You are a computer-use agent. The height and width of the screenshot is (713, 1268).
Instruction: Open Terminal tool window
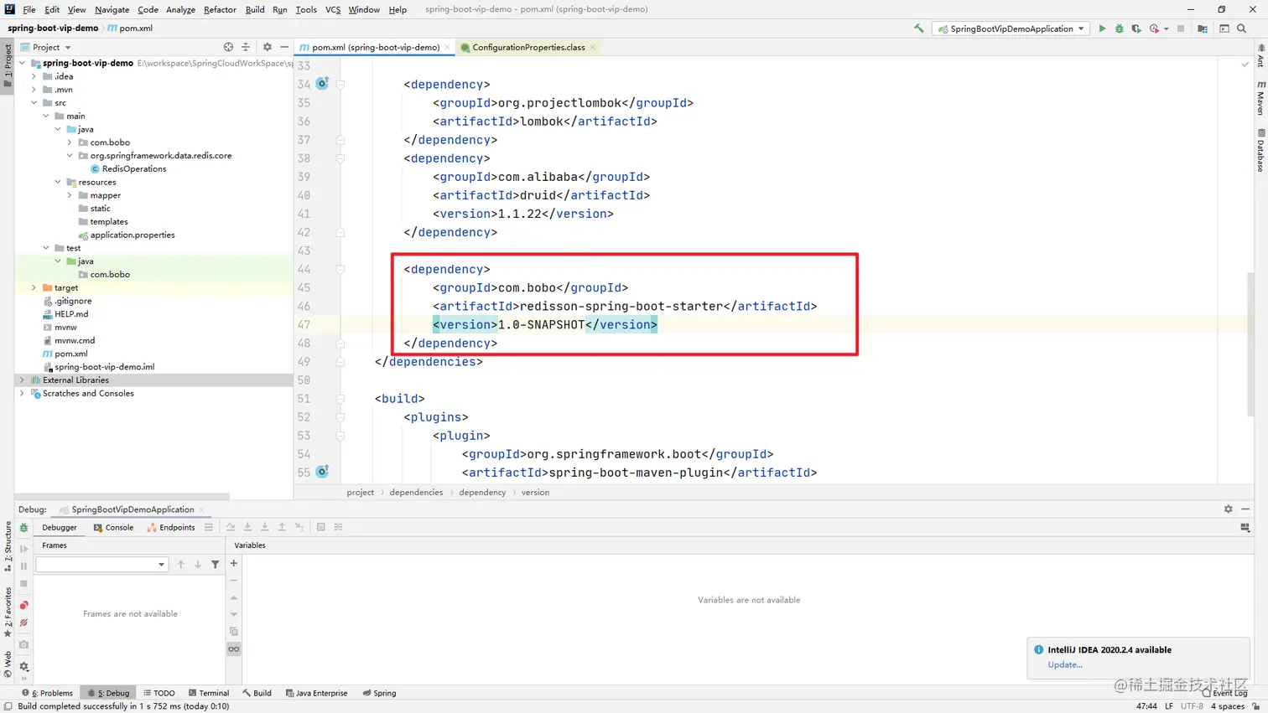coord(209,693)
